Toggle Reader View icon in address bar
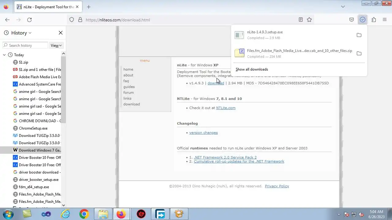 click(301, 20)
